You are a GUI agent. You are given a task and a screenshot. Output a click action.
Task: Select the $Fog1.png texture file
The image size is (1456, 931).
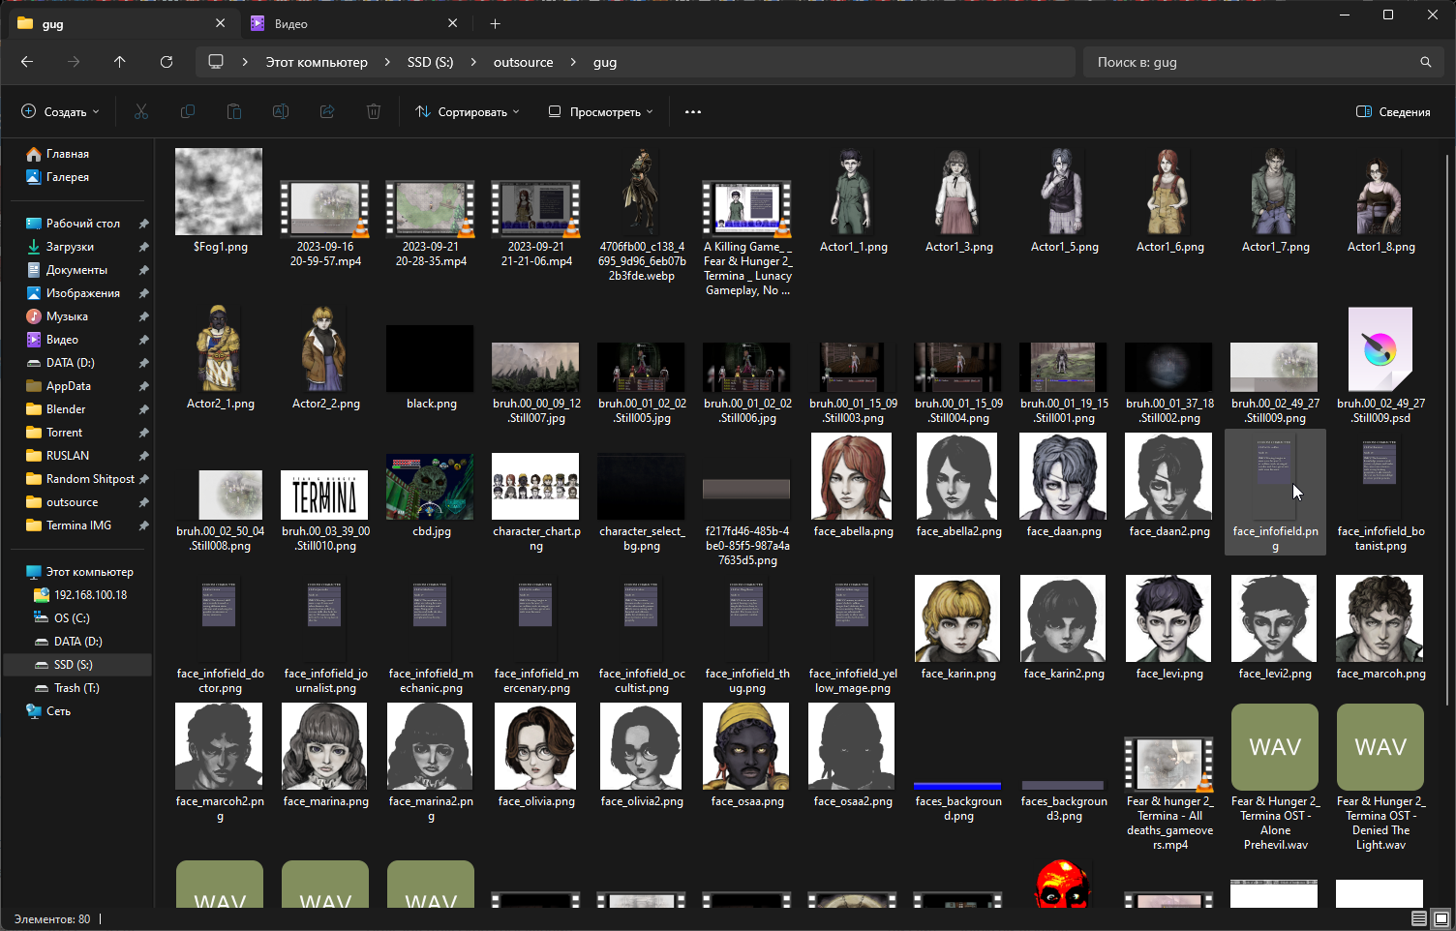[x=220, y=202]
